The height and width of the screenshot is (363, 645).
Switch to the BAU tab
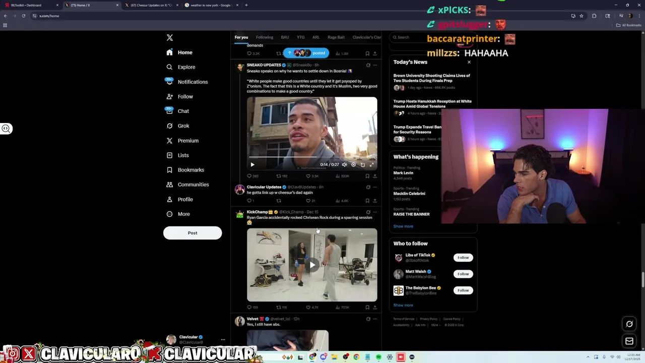tap(285, 37)
